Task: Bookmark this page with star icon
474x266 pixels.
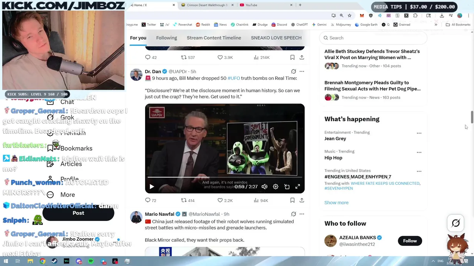Action: point(350,16)
